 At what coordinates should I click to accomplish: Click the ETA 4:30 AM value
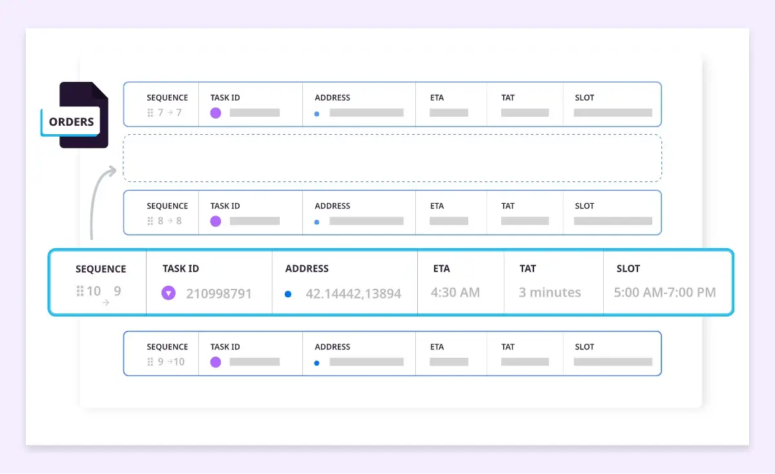(456, 292)
